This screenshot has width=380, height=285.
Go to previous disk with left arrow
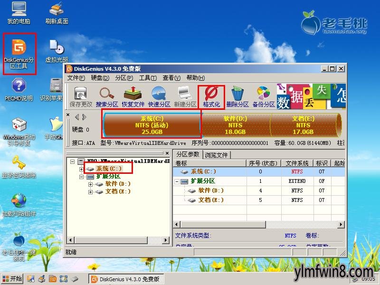coord(77,117)
